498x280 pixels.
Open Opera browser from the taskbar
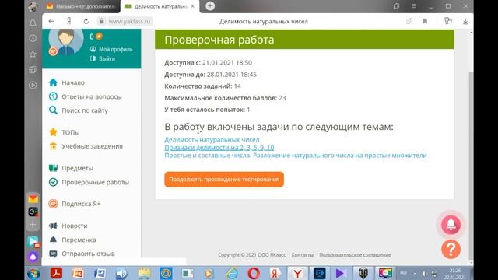coord(254,273)
